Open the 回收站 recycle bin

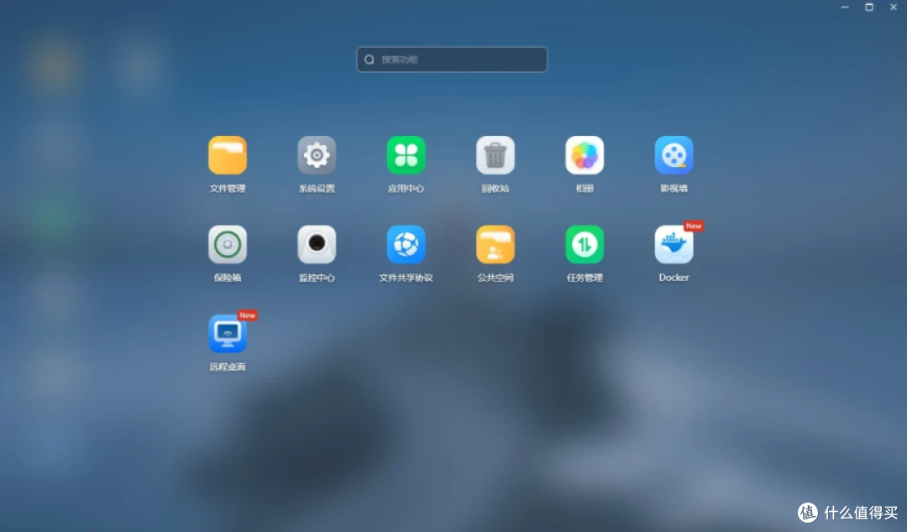pos(495,155)
